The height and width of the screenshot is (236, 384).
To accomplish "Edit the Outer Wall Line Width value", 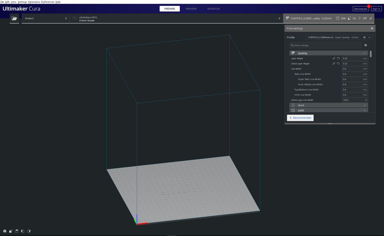I will point(355,79).
